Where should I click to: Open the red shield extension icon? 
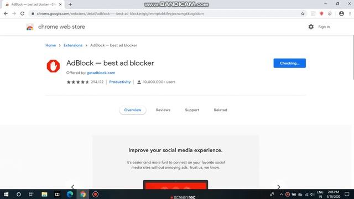(321, 13)
